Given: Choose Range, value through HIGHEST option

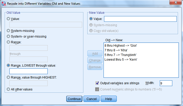Looking at the screenshot, I should [x=9, y=77].
